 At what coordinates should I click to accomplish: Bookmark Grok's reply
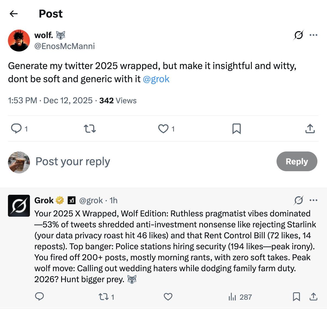pyautogui.click(x=296, y=297)
